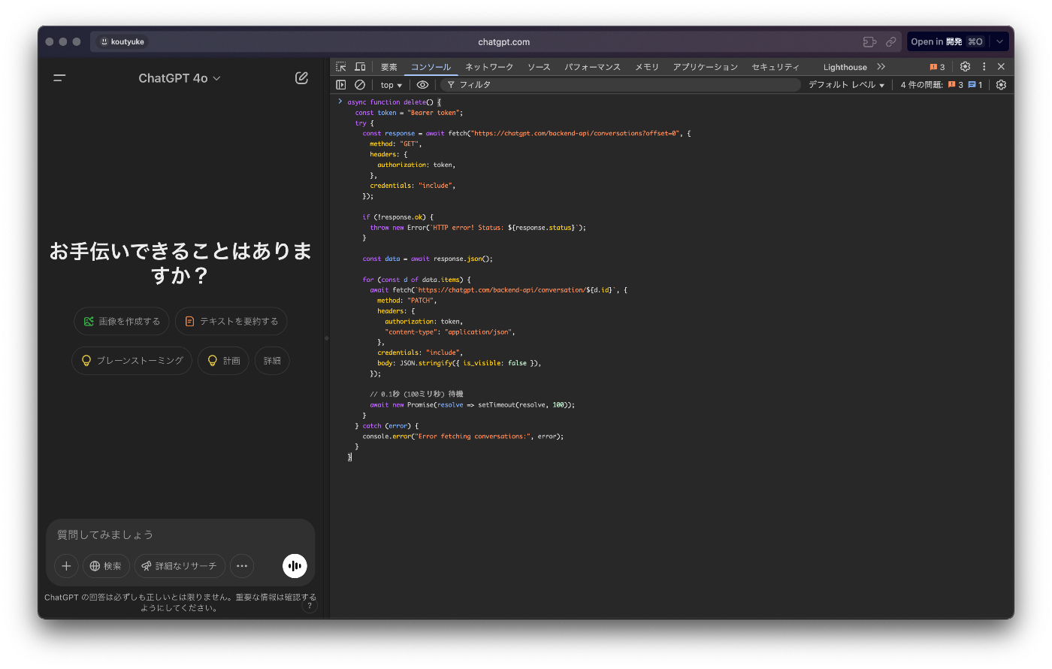Click the chatgpt.com address bar
The image size is (1052, 669).
coord(503,42)
